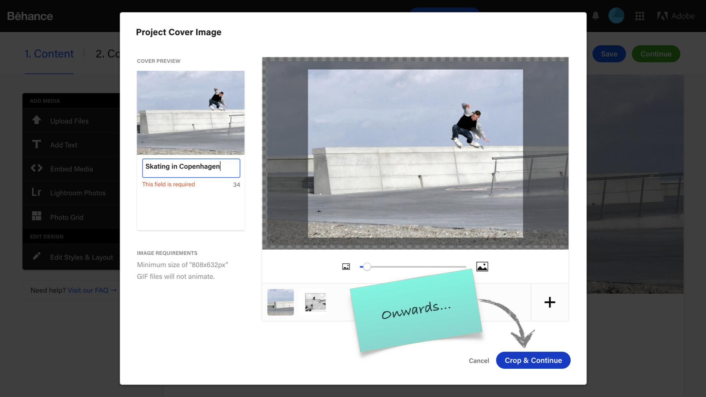The width and height of the screenshot is (706, 397).
Task: Select the color skater thumbnail
Action: [x=281, y=302]
